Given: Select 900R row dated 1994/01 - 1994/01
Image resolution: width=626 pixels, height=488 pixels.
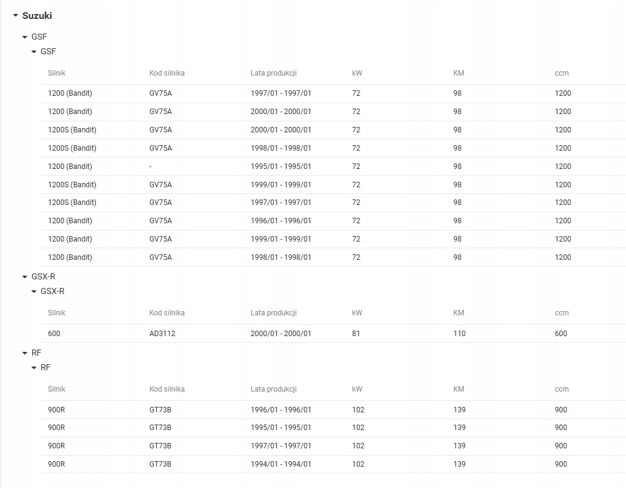Looking at the screenshot, I should (x=333, y=464).
